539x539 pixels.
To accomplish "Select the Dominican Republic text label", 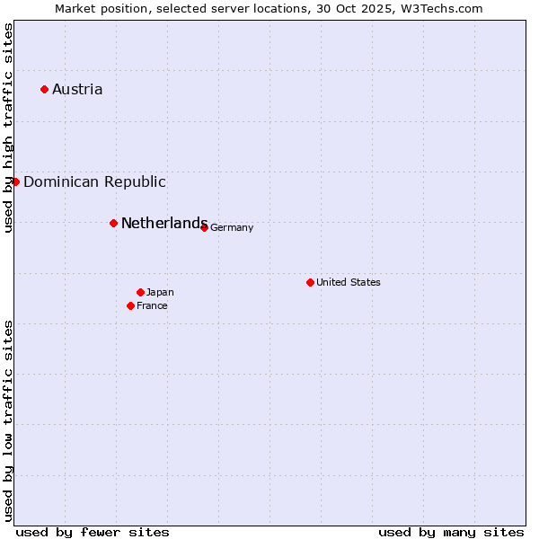I will point(94,181).
